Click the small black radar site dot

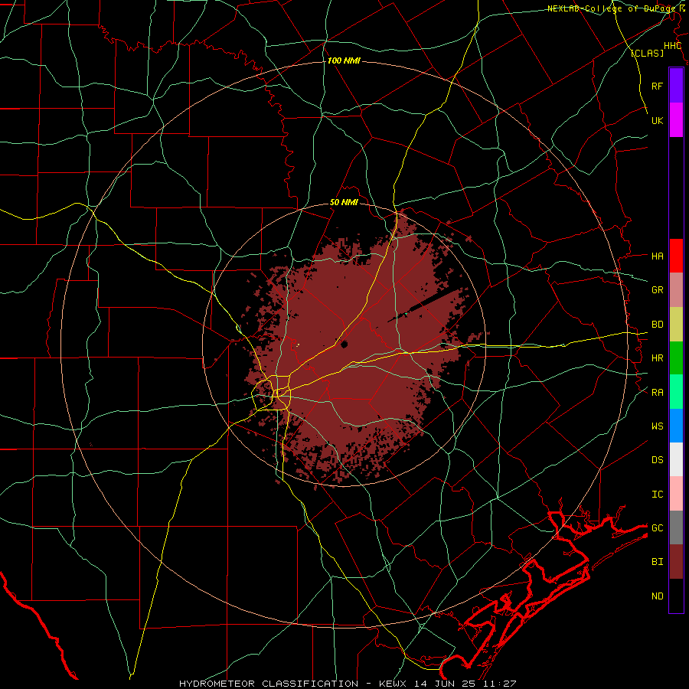coord(344,344)
